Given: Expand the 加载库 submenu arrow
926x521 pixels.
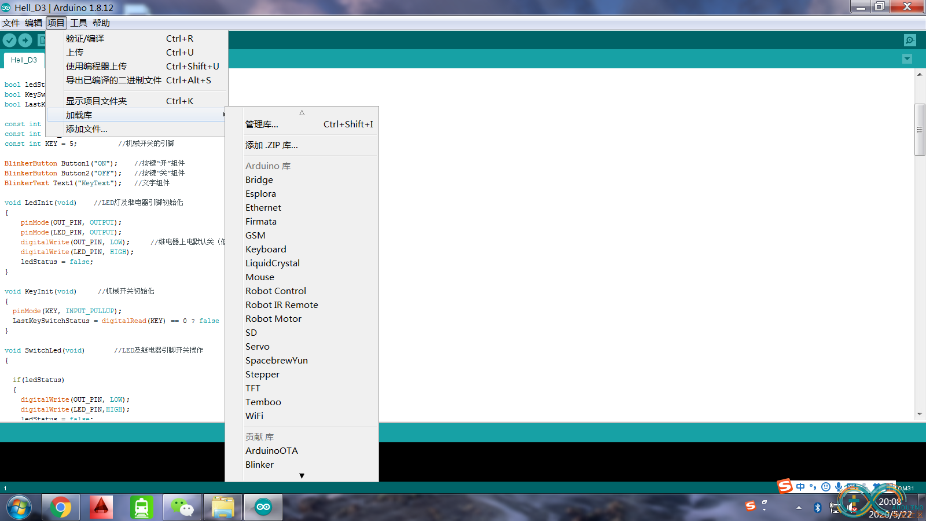Looking at the screenshot, I should (x=223, y=115).
